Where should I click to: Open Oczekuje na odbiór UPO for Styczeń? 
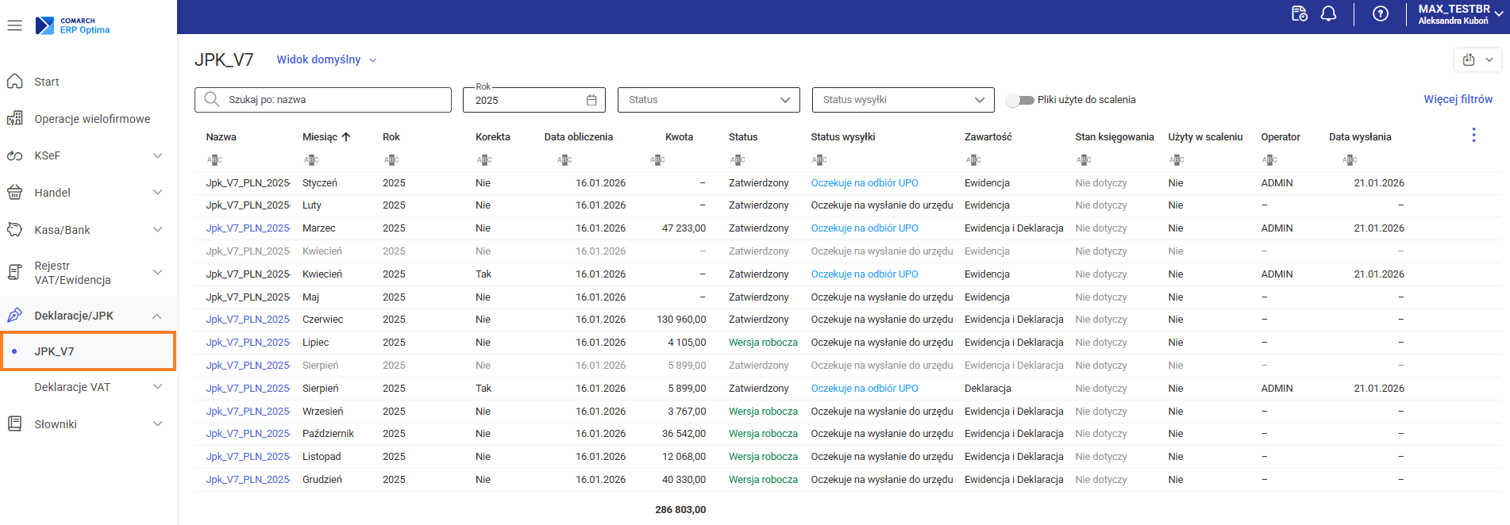click(x=864, y=183)
